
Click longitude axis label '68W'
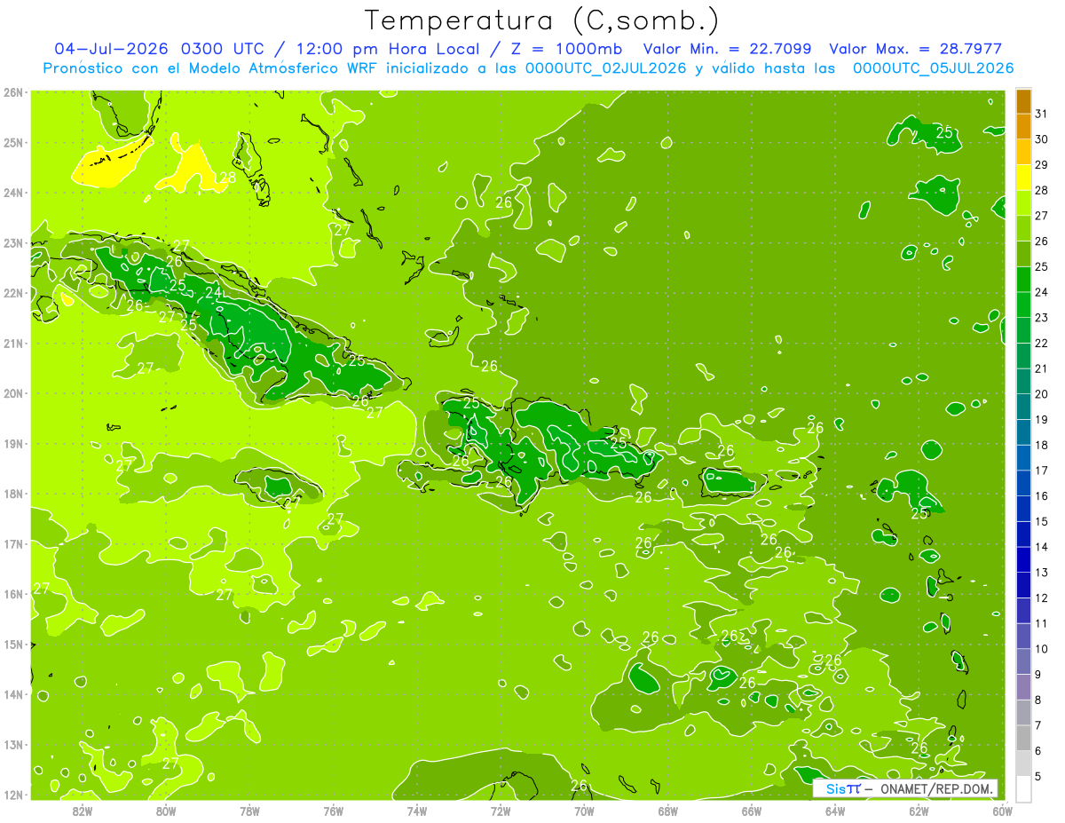[x=668, y=811]
